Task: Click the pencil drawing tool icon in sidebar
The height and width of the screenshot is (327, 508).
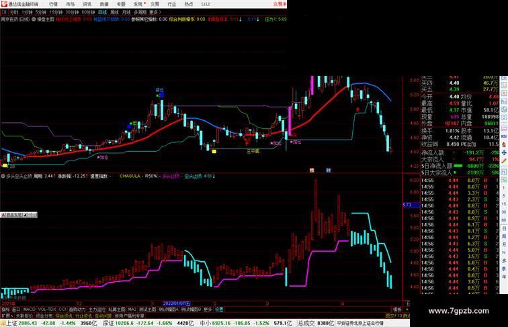Action: pos(504,161)
